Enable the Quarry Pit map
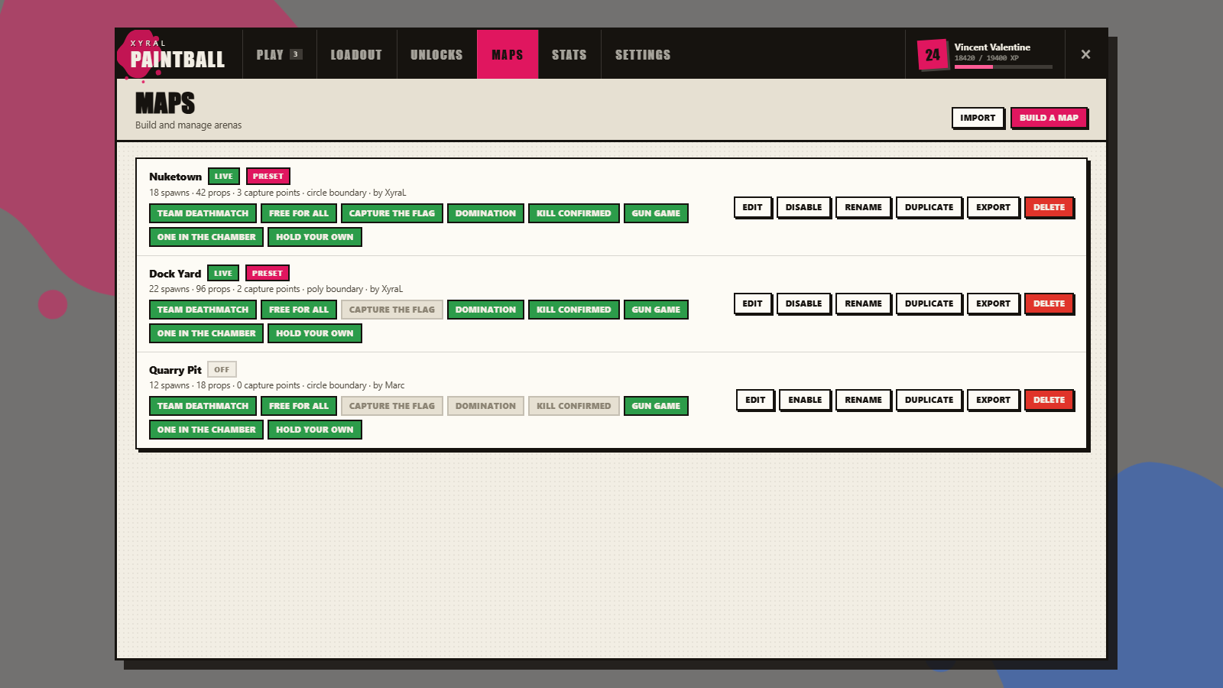The image size is (1223, 688). click(805, 400)
